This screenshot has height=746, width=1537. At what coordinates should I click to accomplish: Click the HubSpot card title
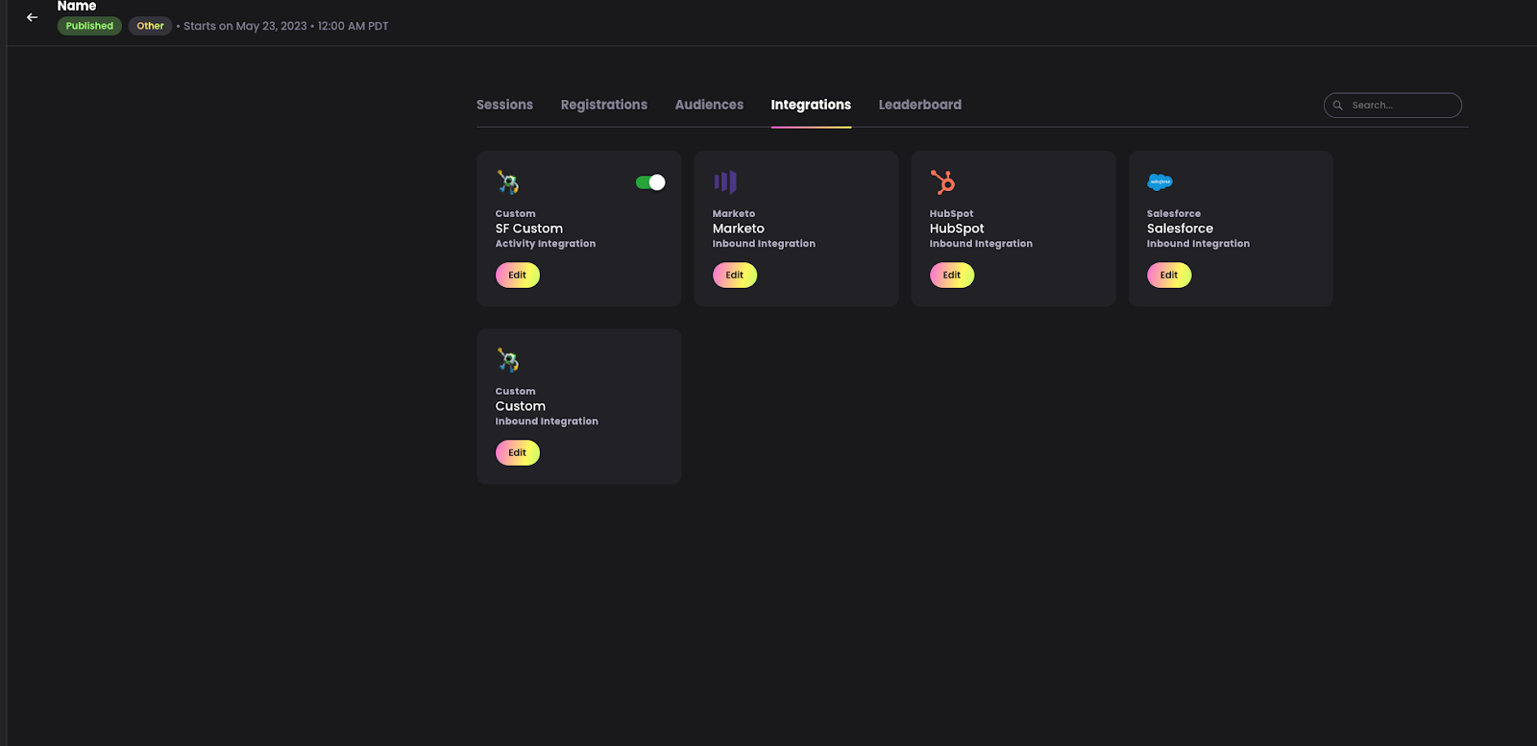point(957,229)
